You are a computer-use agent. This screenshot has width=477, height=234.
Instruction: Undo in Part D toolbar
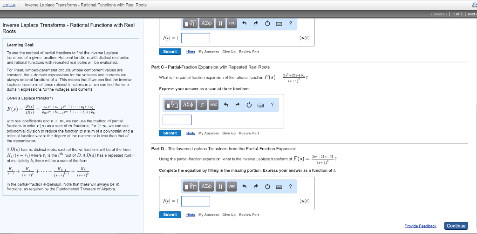244,187
